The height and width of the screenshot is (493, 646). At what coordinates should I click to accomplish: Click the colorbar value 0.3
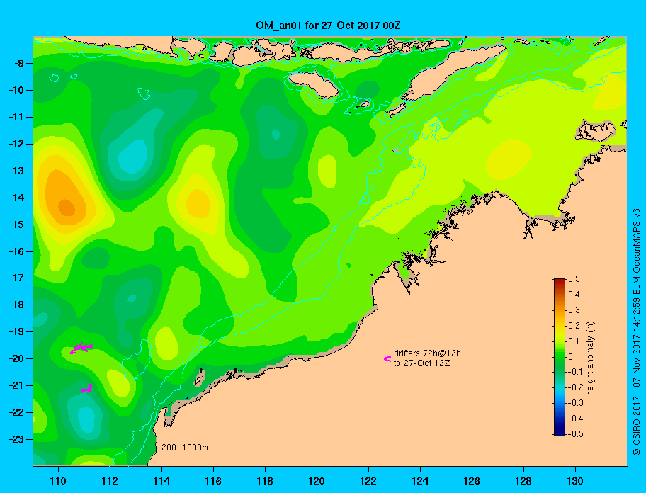click(x=574, y=310)
